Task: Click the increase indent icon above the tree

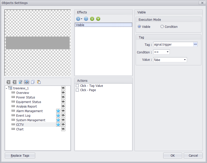Action: (14, 82)
